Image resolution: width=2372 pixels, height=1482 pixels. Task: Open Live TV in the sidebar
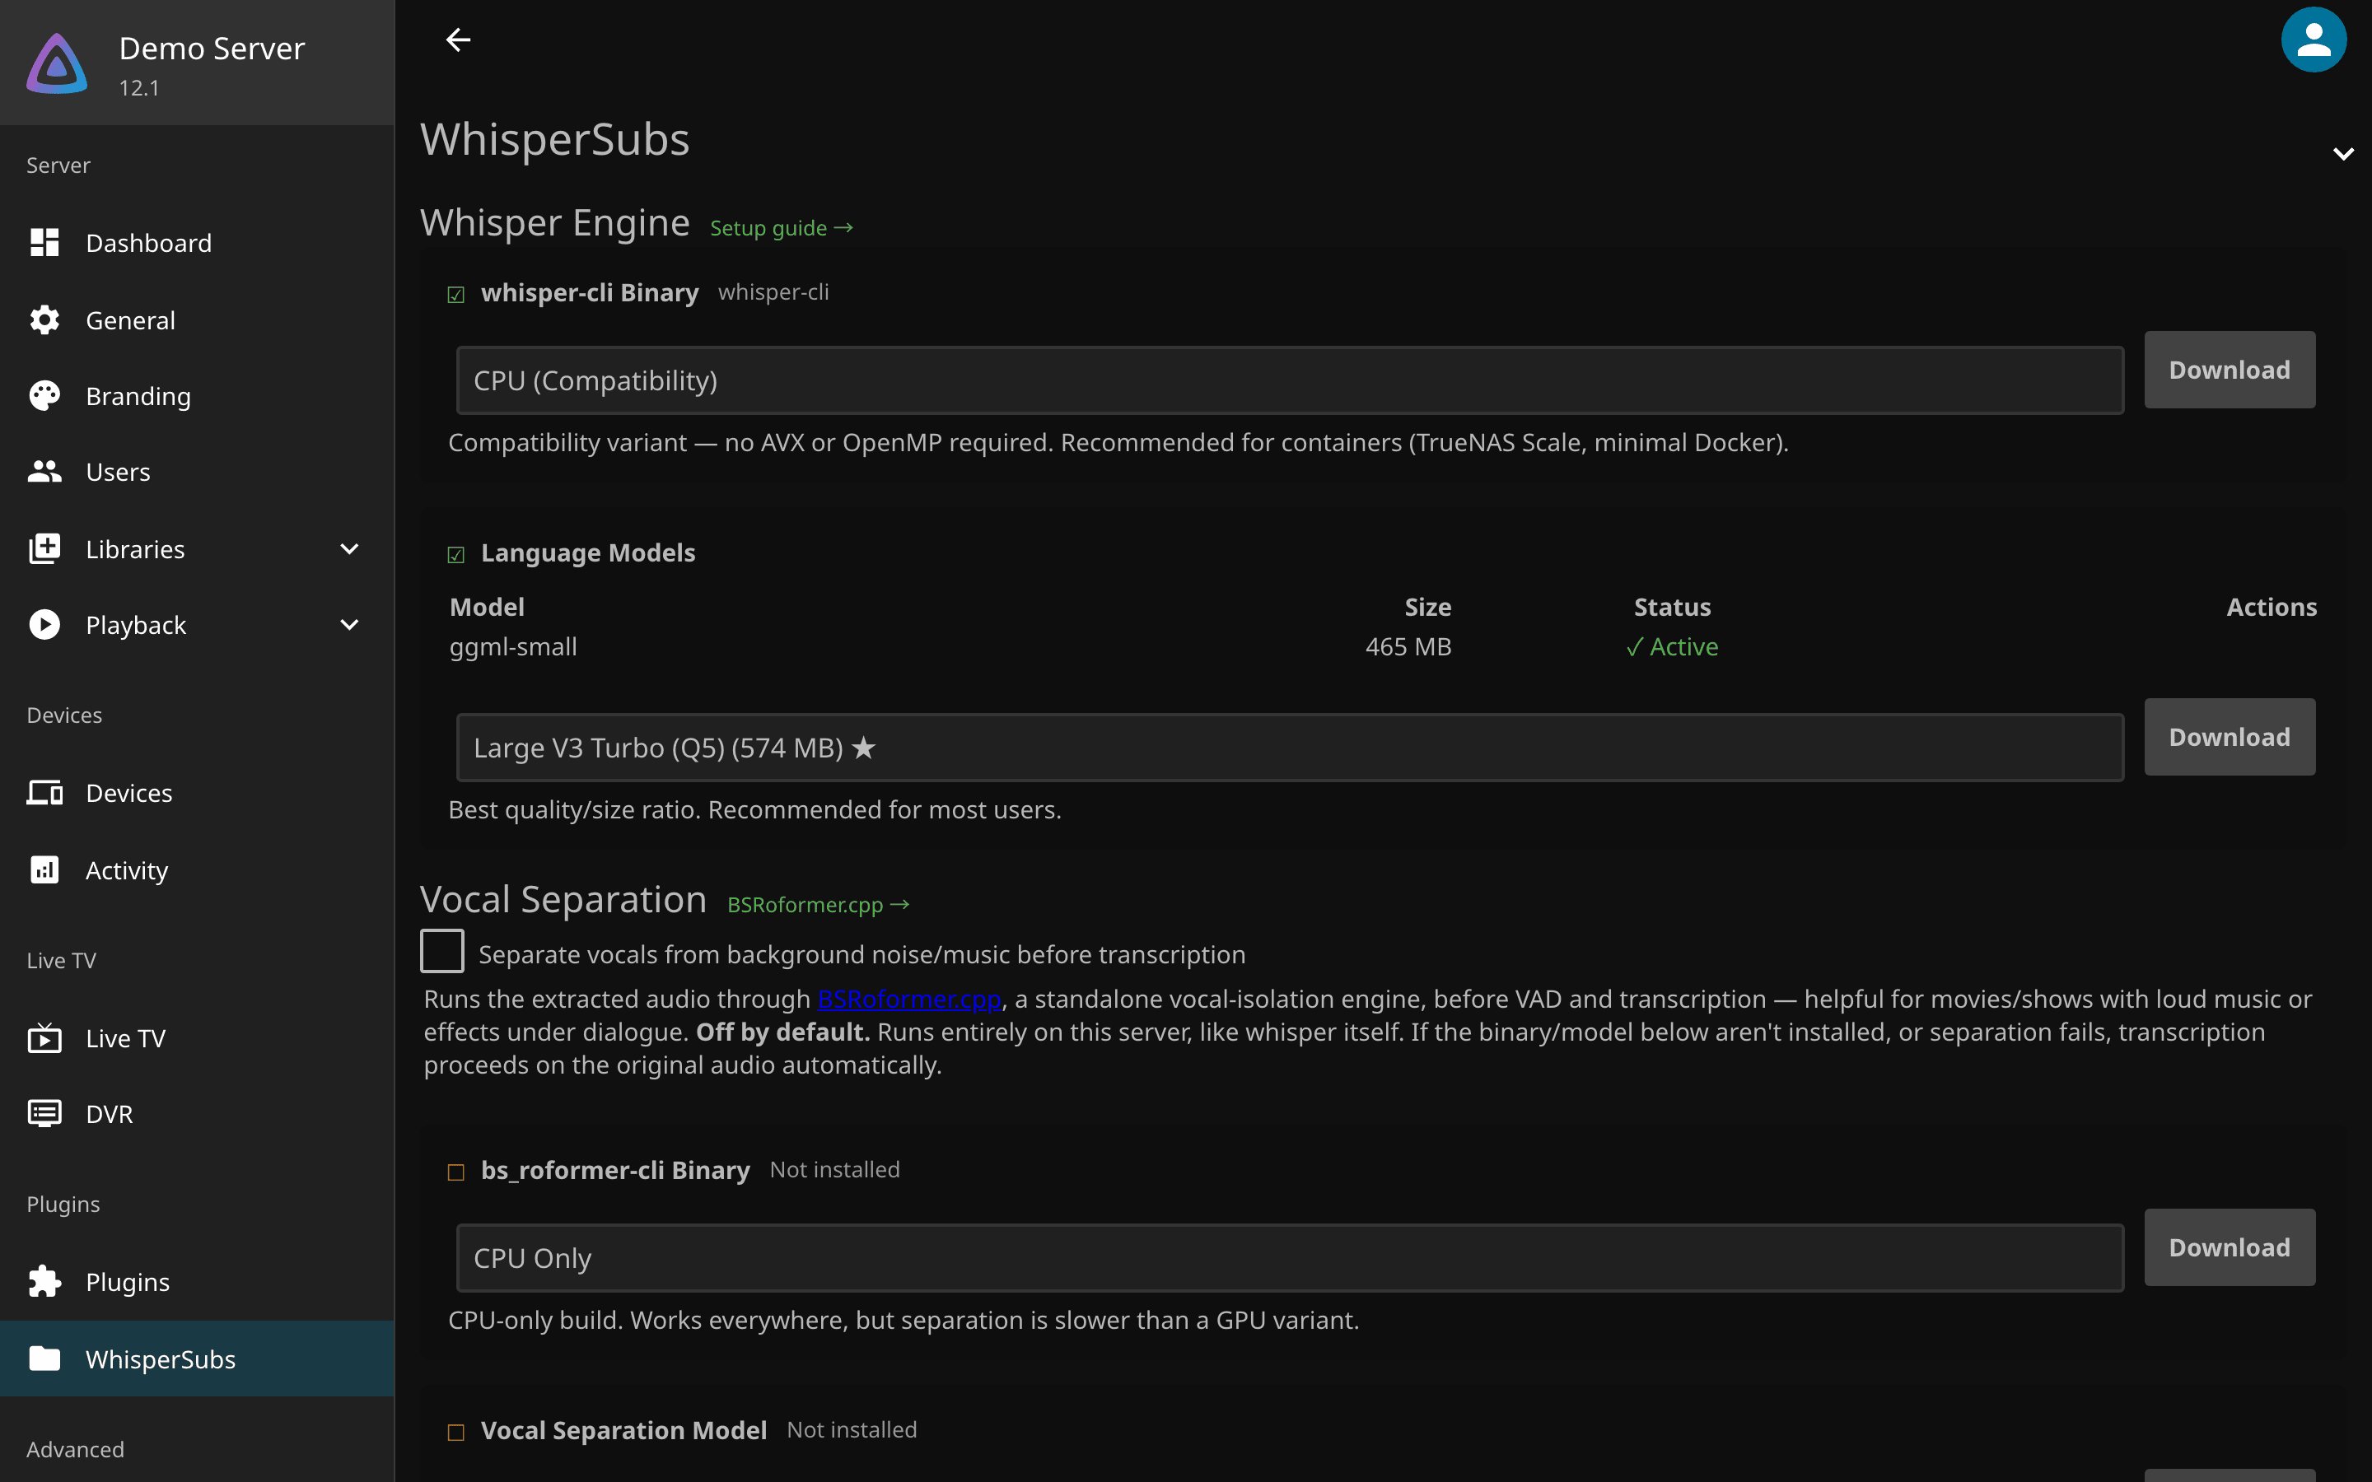click(x=197, y=1037)
